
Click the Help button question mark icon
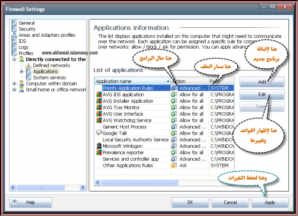point(14,202)
